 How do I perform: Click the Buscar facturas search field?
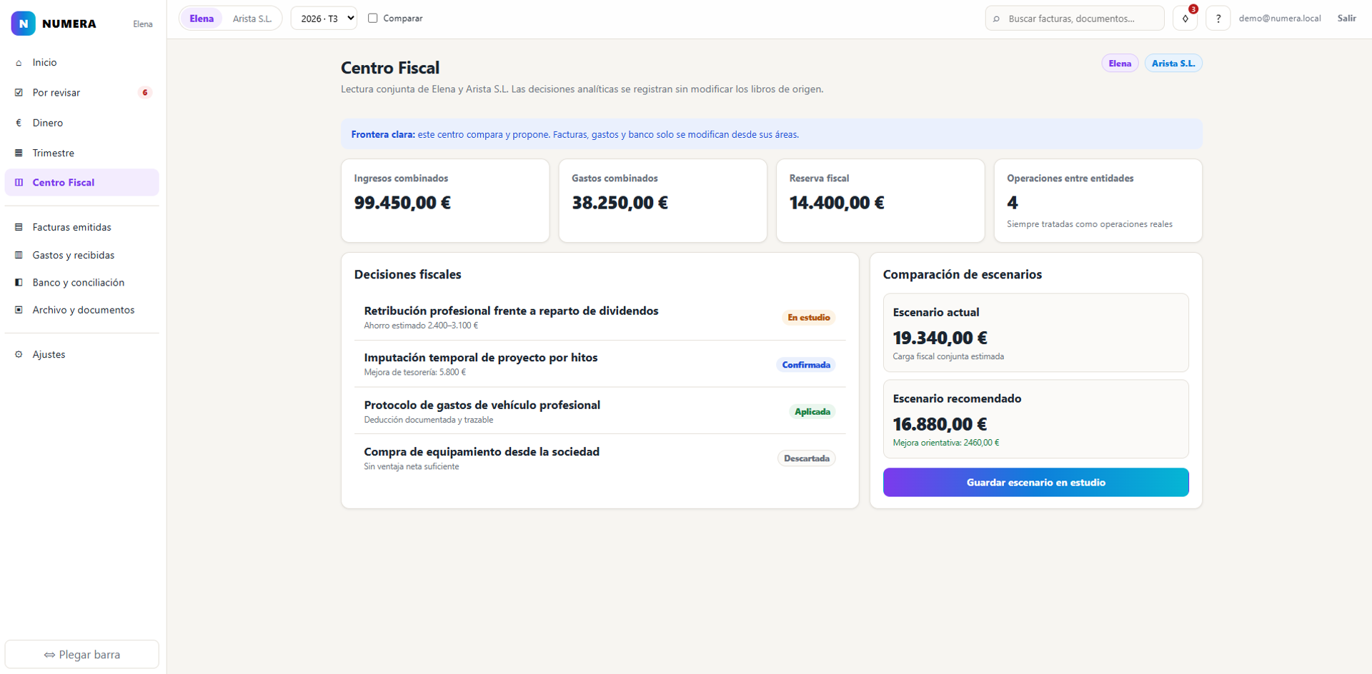coord(1075,19)
